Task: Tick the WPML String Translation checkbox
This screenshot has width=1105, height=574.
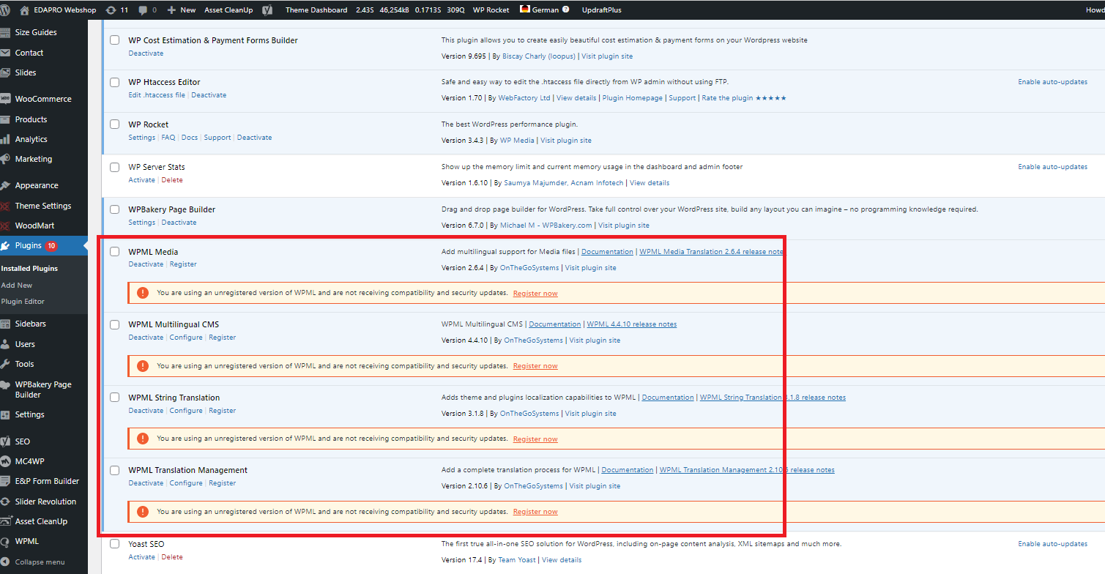Action: 114,398
